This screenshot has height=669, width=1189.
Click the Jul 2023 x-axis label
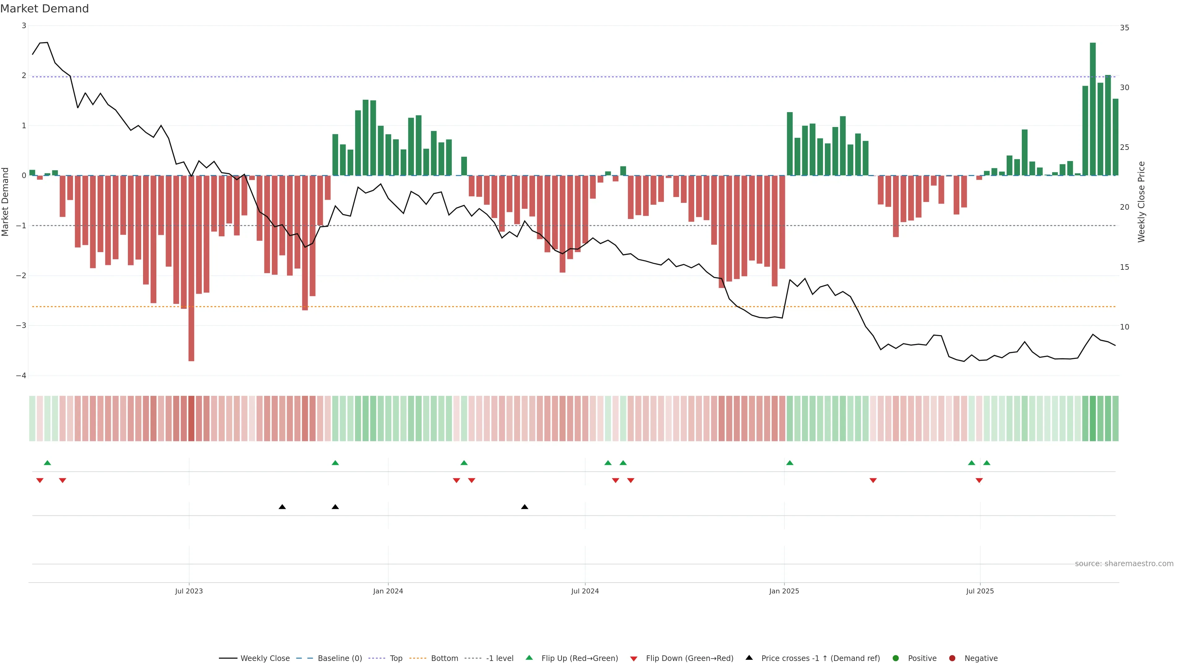click(x=189, y=591)
